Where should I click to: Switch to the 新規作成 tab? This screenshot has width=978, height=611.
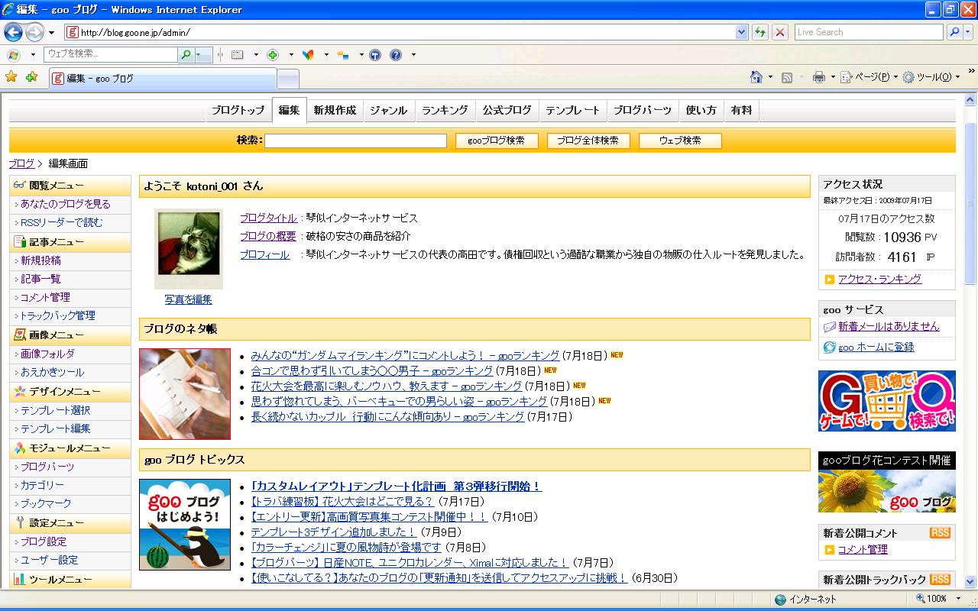pyautogui.click(x=335, y=110)
